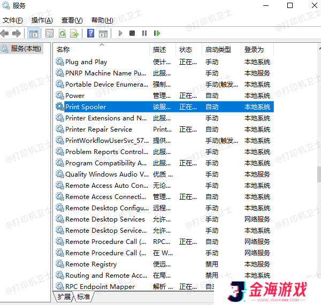Viewport: 321px width, 305px height.
Task: Click the gear icon of Remote Registry
Action: [60, 264]
